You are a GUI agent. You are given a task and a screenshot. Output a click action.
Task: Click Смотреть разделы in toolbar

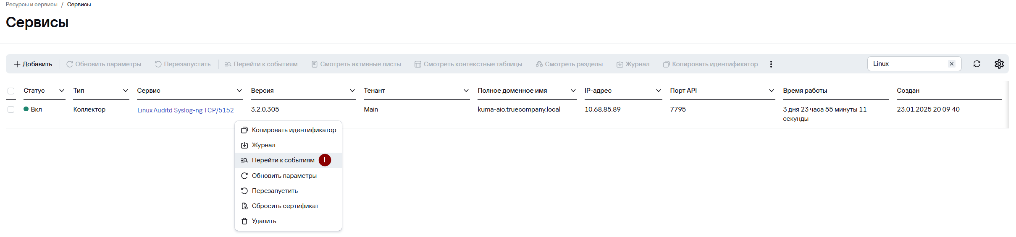coord(569,64)
